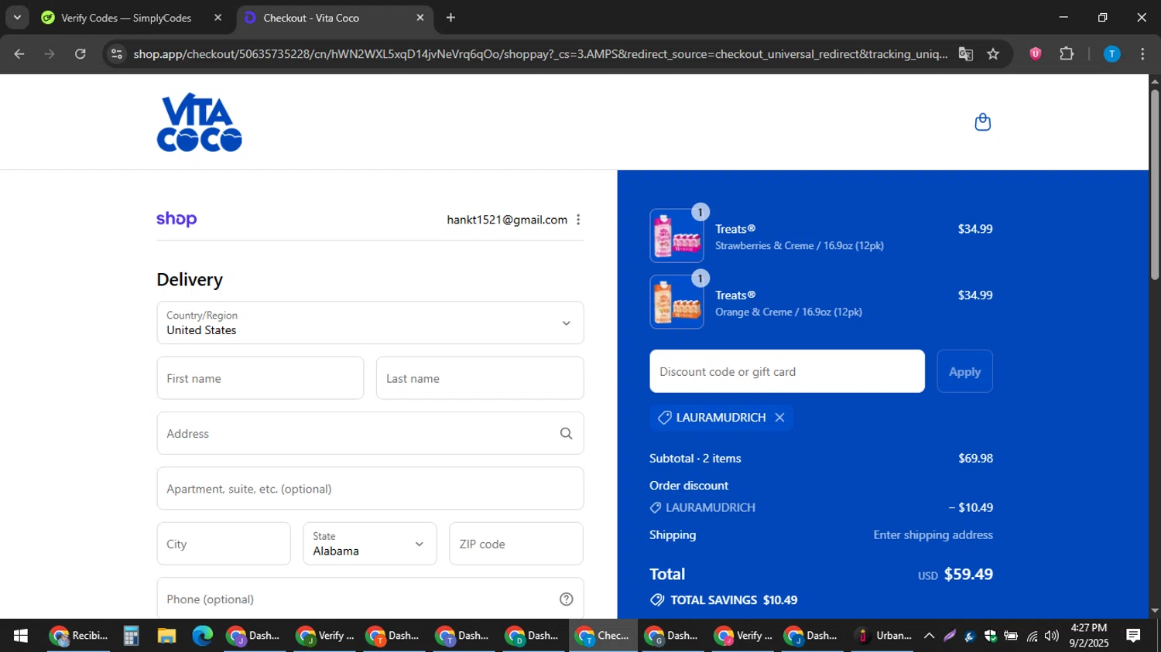Open the tab search dropdown arrow

[17, 18]
